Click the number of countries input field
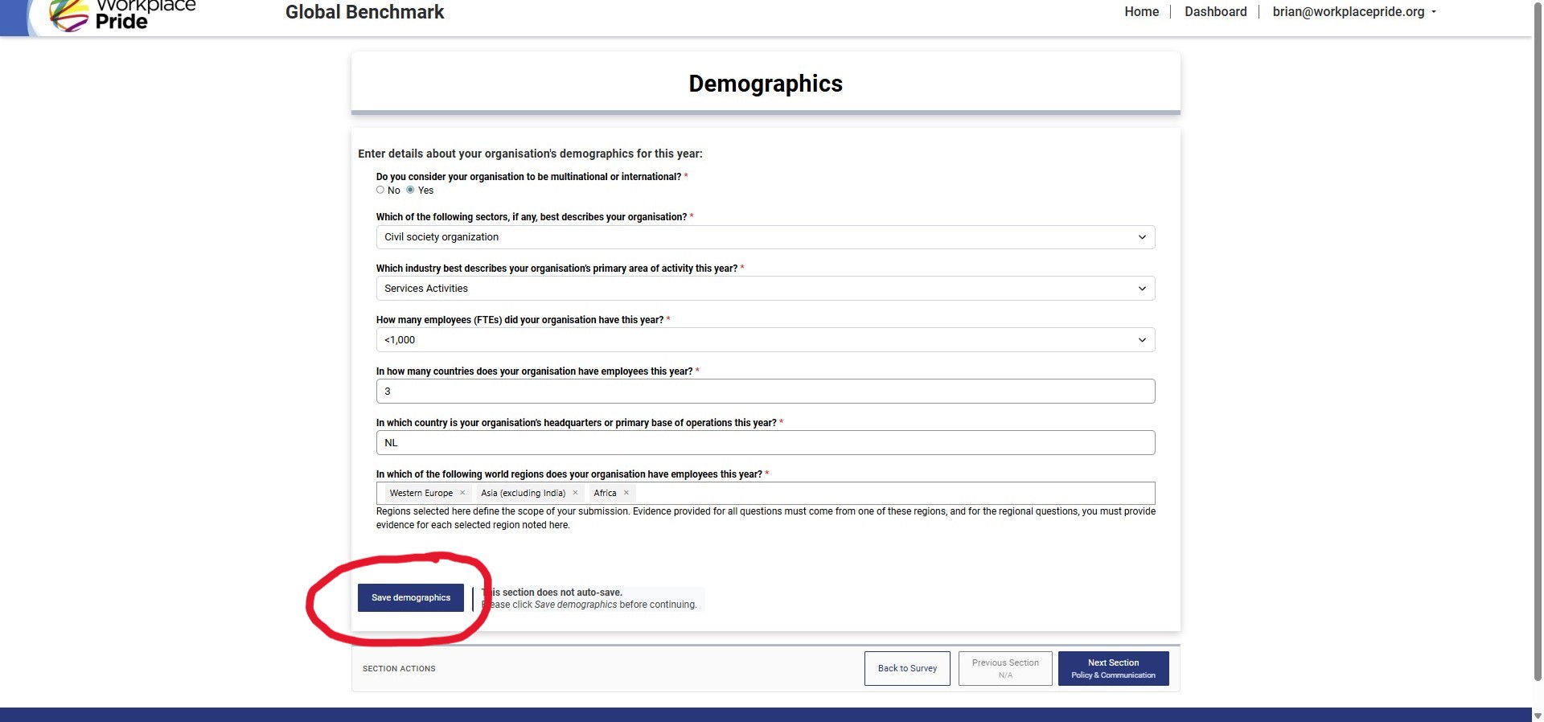This screenshot has height=722, width=1544. coord(765,392)
